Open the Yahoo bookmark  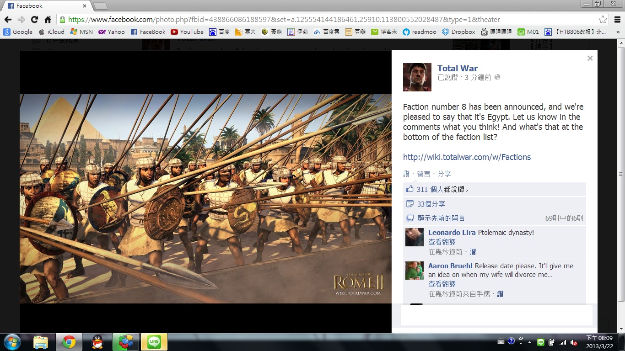pyautogui.click(x=112, y=32)
